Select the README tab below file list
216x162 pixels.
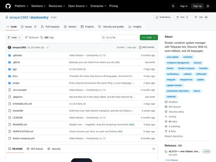15,149
